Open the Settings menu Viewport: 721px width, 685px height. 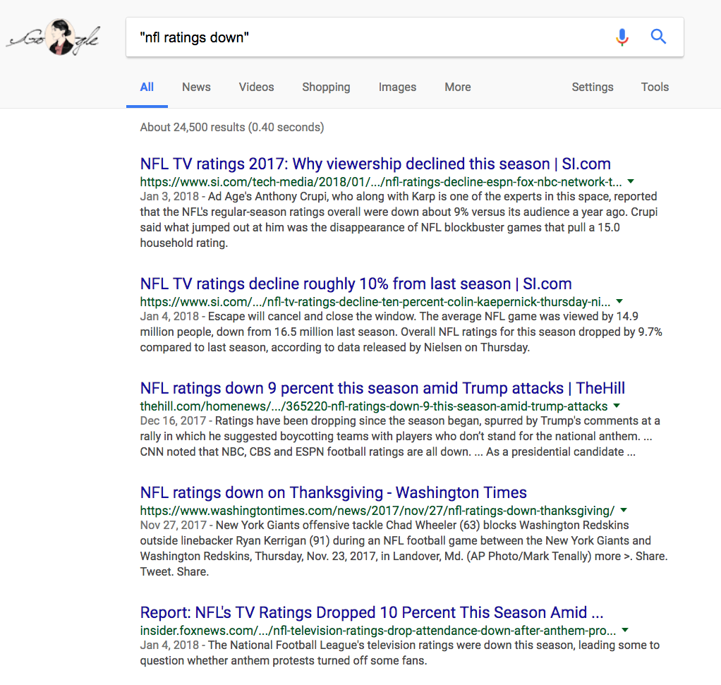pyautogui.click(x=593, y=87)
